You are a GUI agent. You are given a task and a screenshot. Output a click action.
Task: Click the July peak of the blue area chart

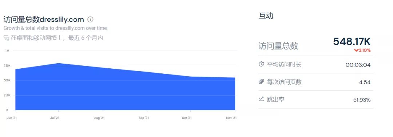[x=58, y=63]
